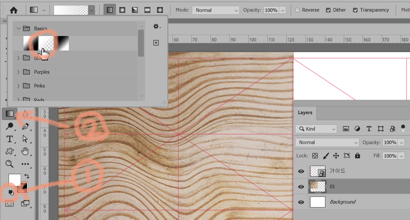Collapse the Basics gradient folder
This screenshot has height=220, width=410.
tap(18, 29)
